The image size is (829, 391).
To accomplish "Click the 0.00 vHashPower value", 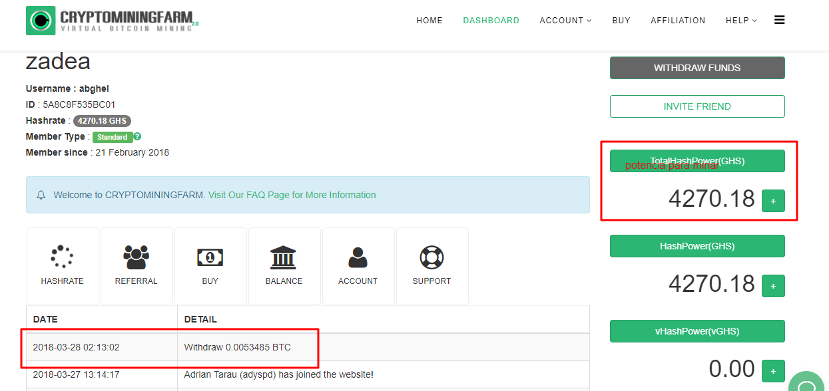I will point(732,369).
